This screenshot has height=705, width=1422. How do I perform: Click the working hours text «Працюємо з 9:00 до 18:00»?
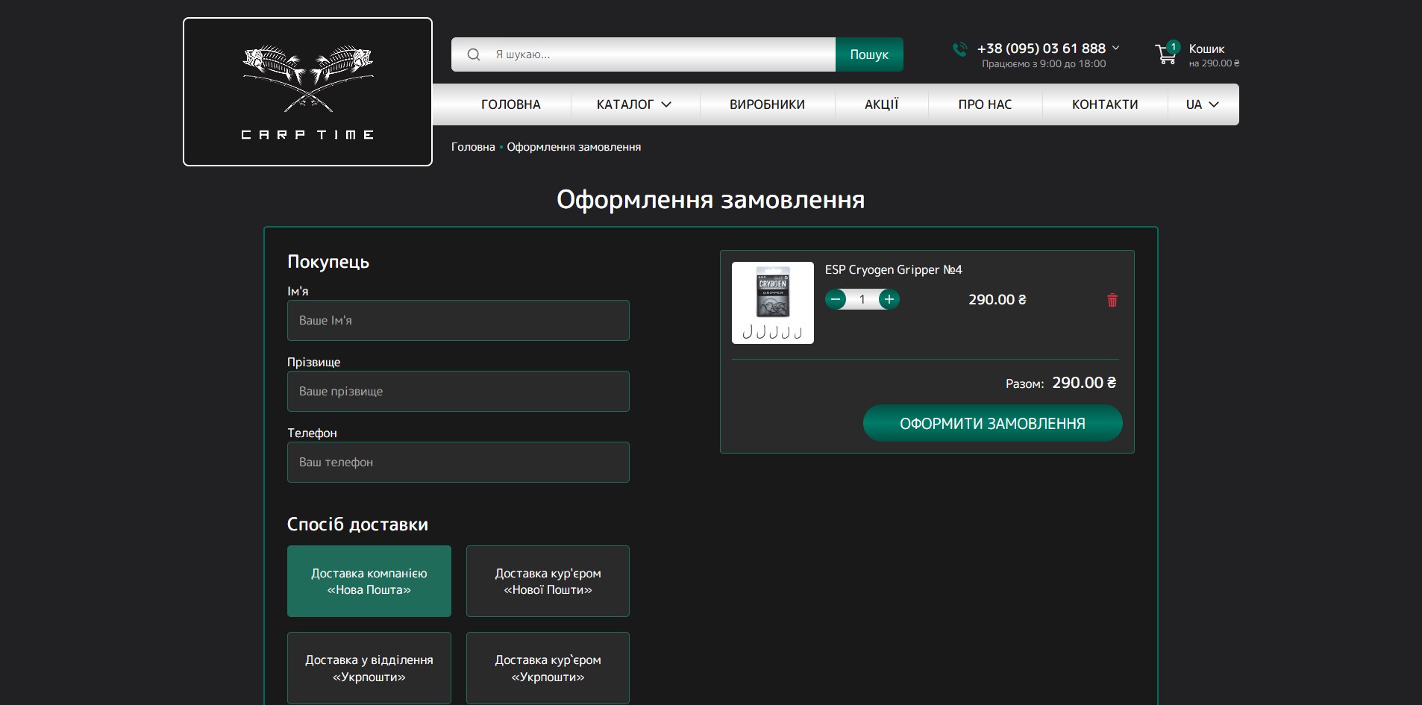[x=1044, y=64]
